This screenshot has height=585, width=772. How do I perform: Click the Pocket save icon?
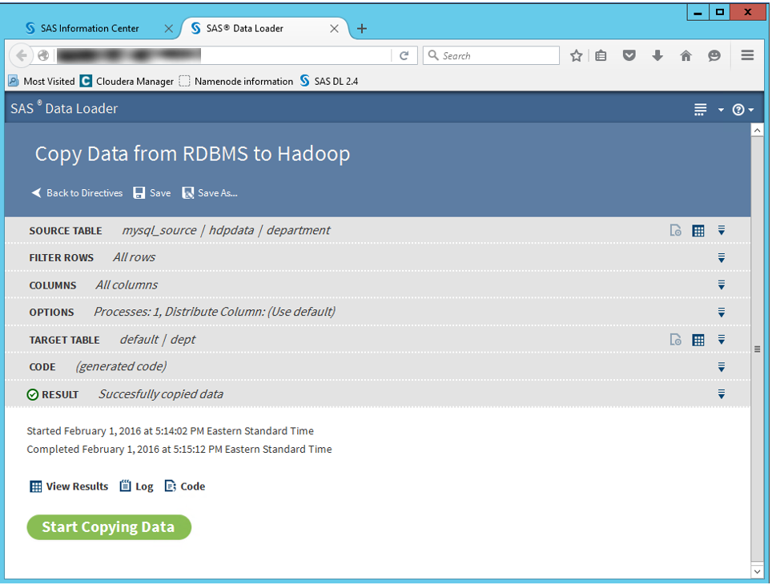629,55
